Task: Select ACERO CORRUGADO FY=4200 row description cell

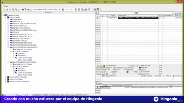Action: 138,18
